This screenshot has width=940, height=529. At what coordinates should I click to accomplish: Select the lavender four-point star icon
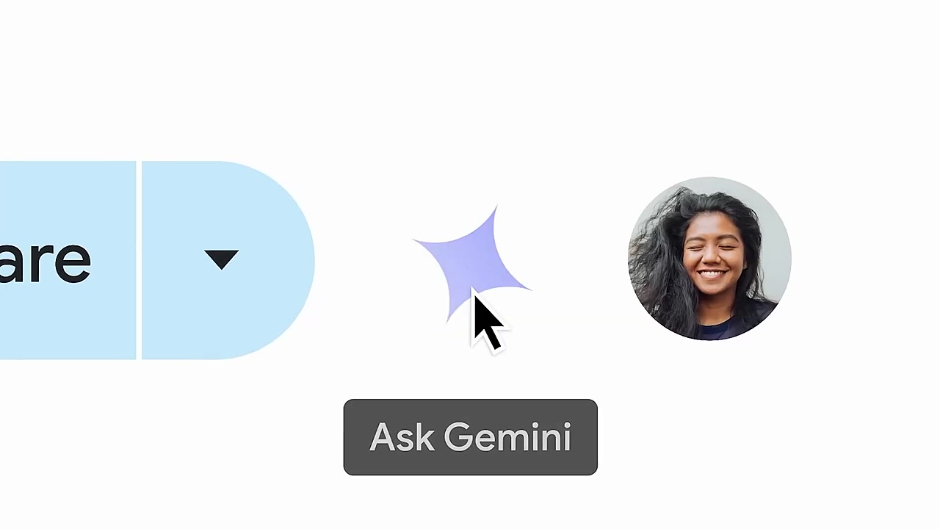pyautogui.click(x=470, y=262)
